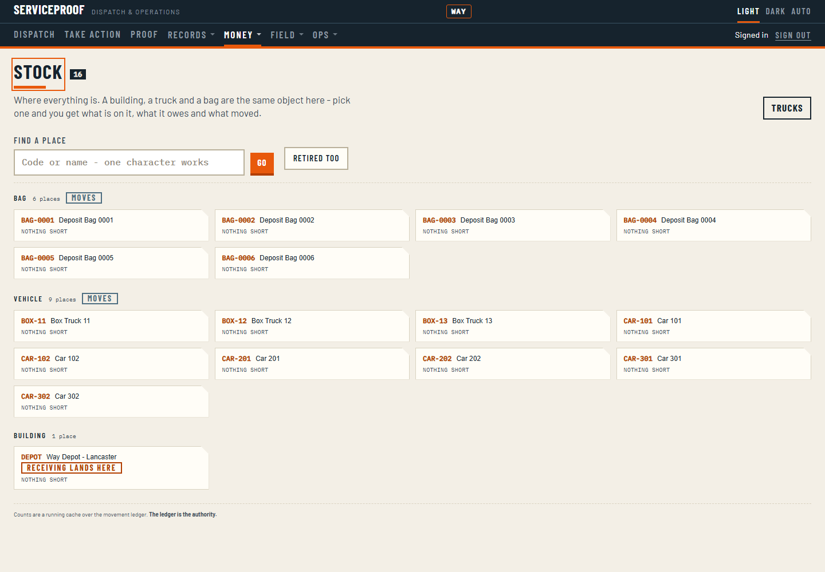
Task: Set theme to Auto
Action: [801, 11]
